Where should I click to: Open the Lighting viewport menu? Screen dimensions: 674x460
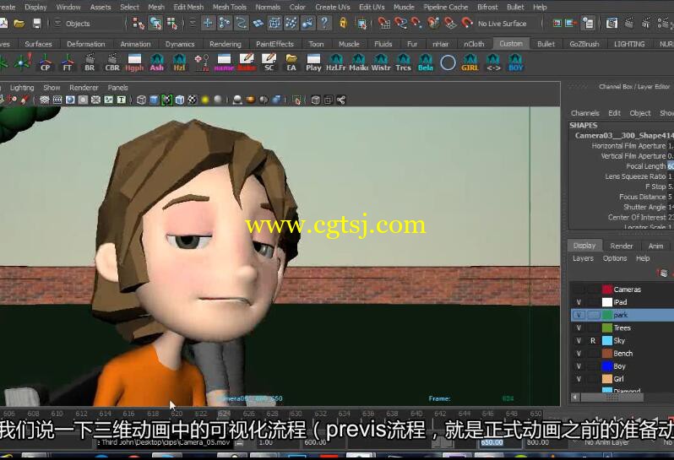[22, 88]
